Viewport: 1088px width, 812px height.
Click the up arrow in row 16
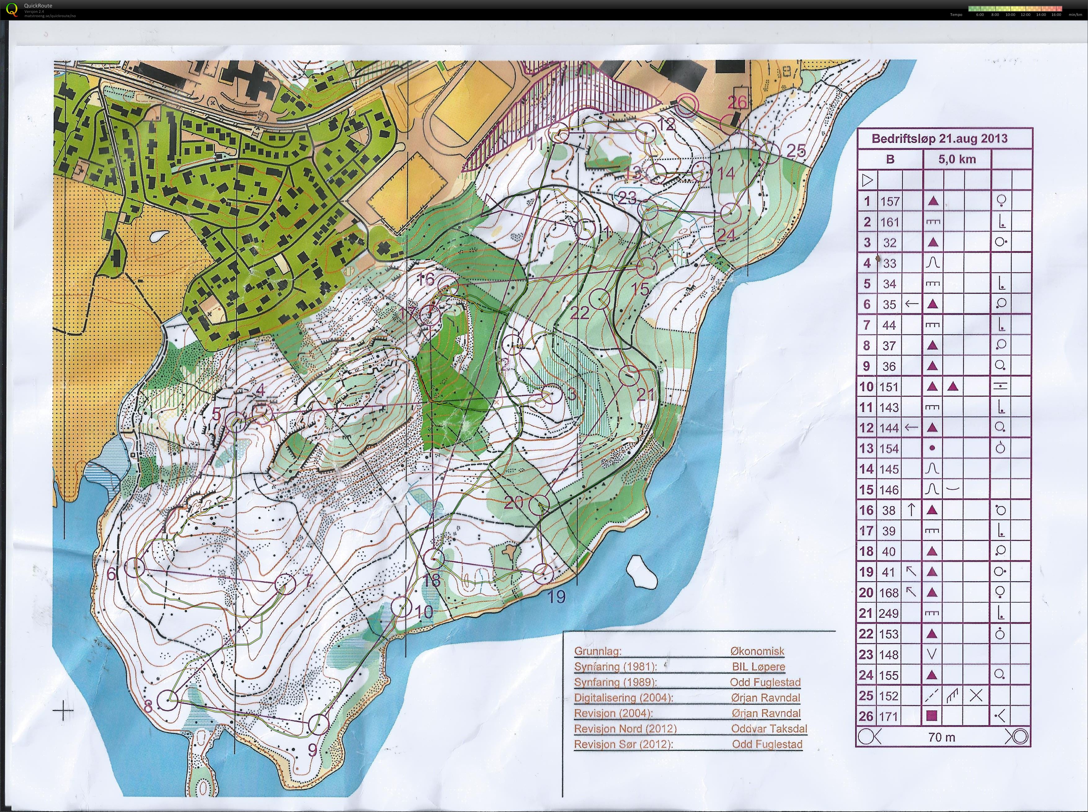click(x=912, y=510)
